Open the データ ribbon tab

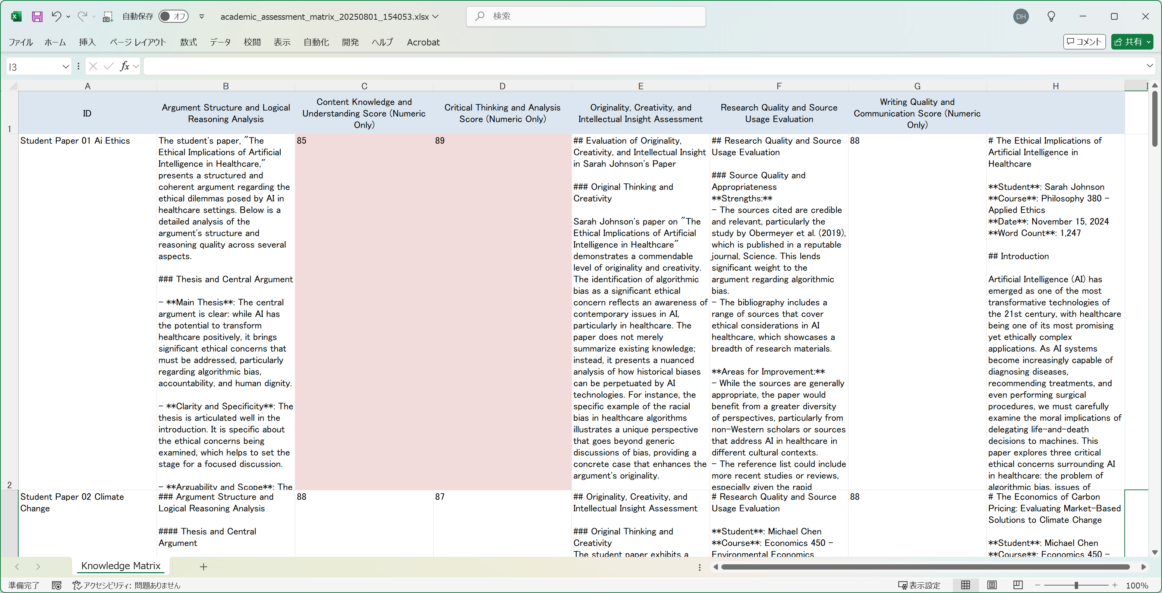220,42
